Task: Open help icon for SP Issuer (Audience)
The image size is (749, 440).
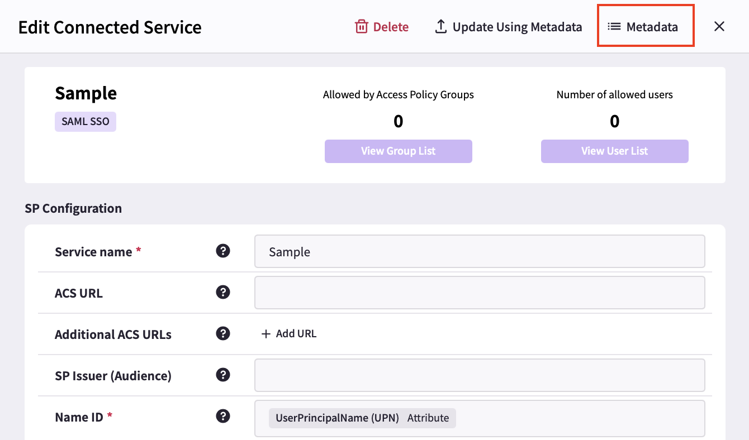Action: coord(223,375)
